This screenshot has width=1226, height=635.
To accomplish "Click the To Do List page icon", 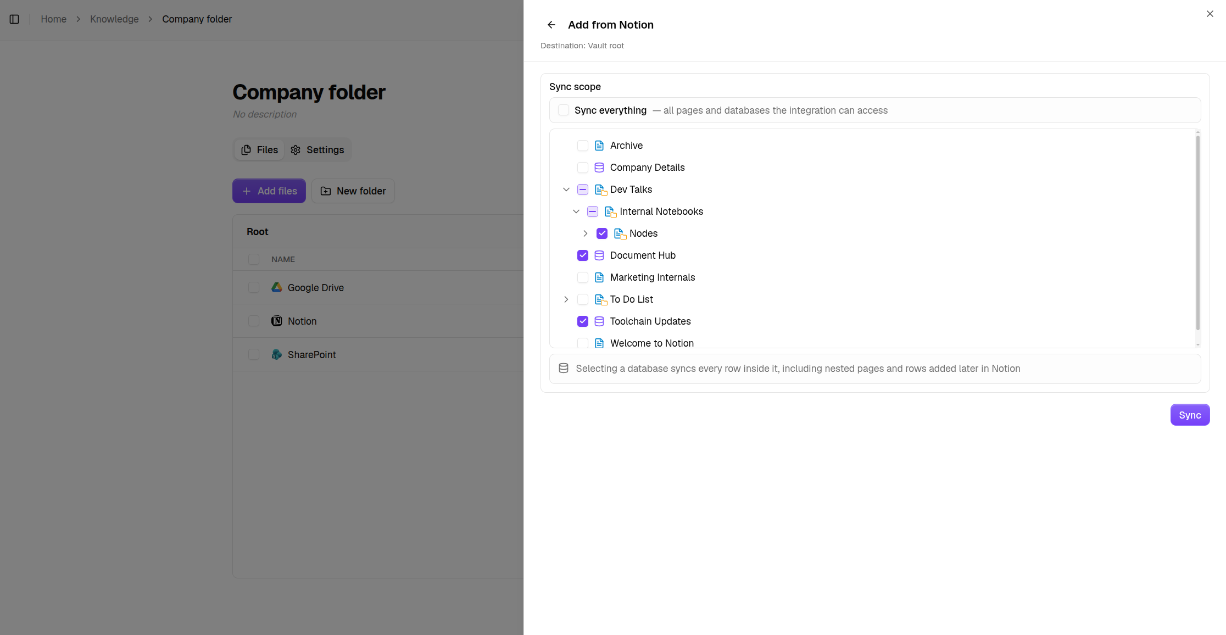I will [x=600, y=299].
